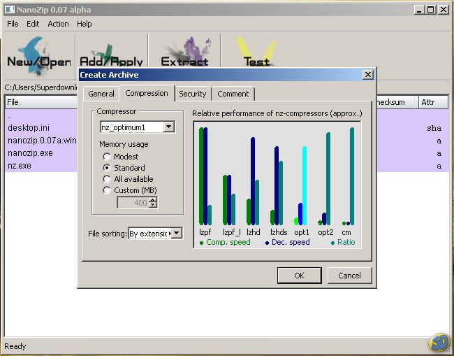This screenshot has height=356, width=454.
Task: Switch to the Comment tab
Action: (x=233, y=94)
